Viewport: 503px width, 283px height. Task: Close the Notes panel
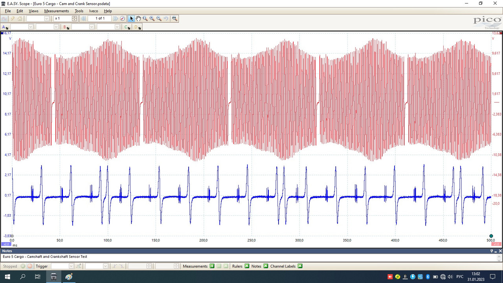tap(500, 251)
